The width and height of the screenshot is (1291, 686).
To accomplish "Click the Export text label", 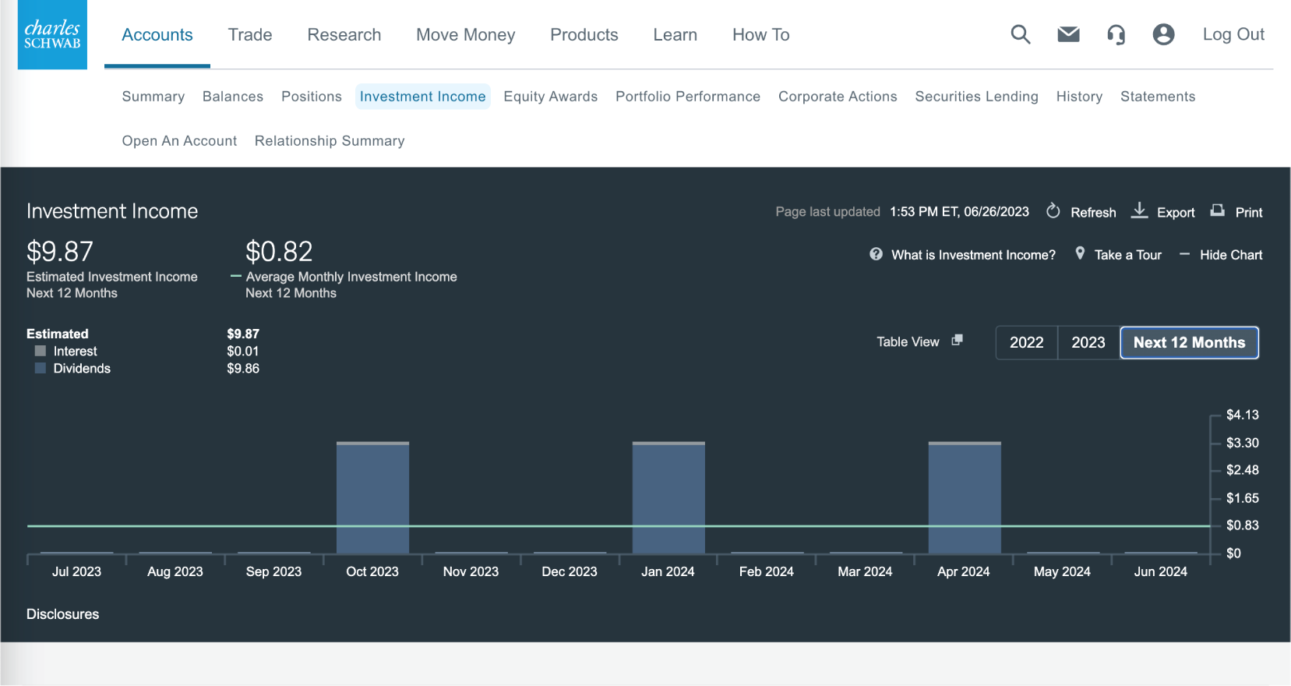I will [x=1176, y=212].
